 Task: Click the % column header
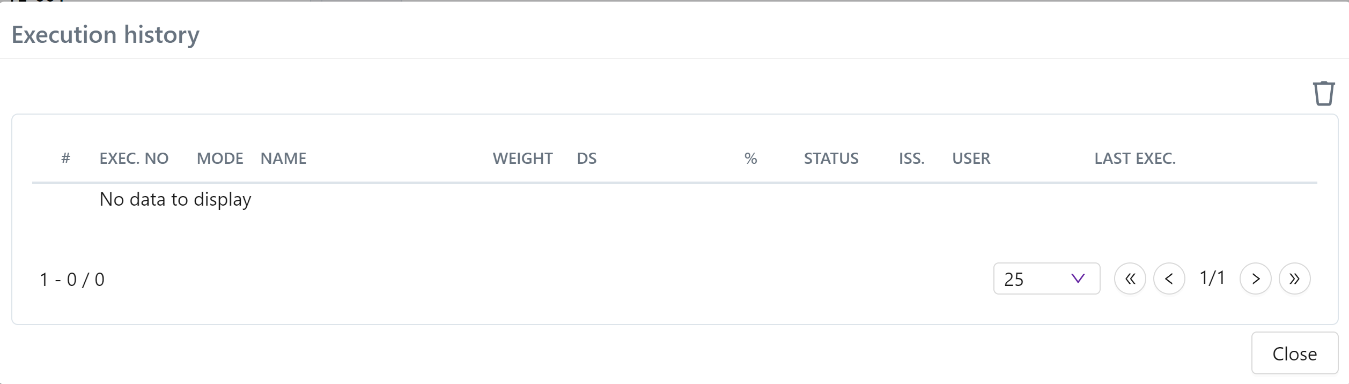click(750, 159)
